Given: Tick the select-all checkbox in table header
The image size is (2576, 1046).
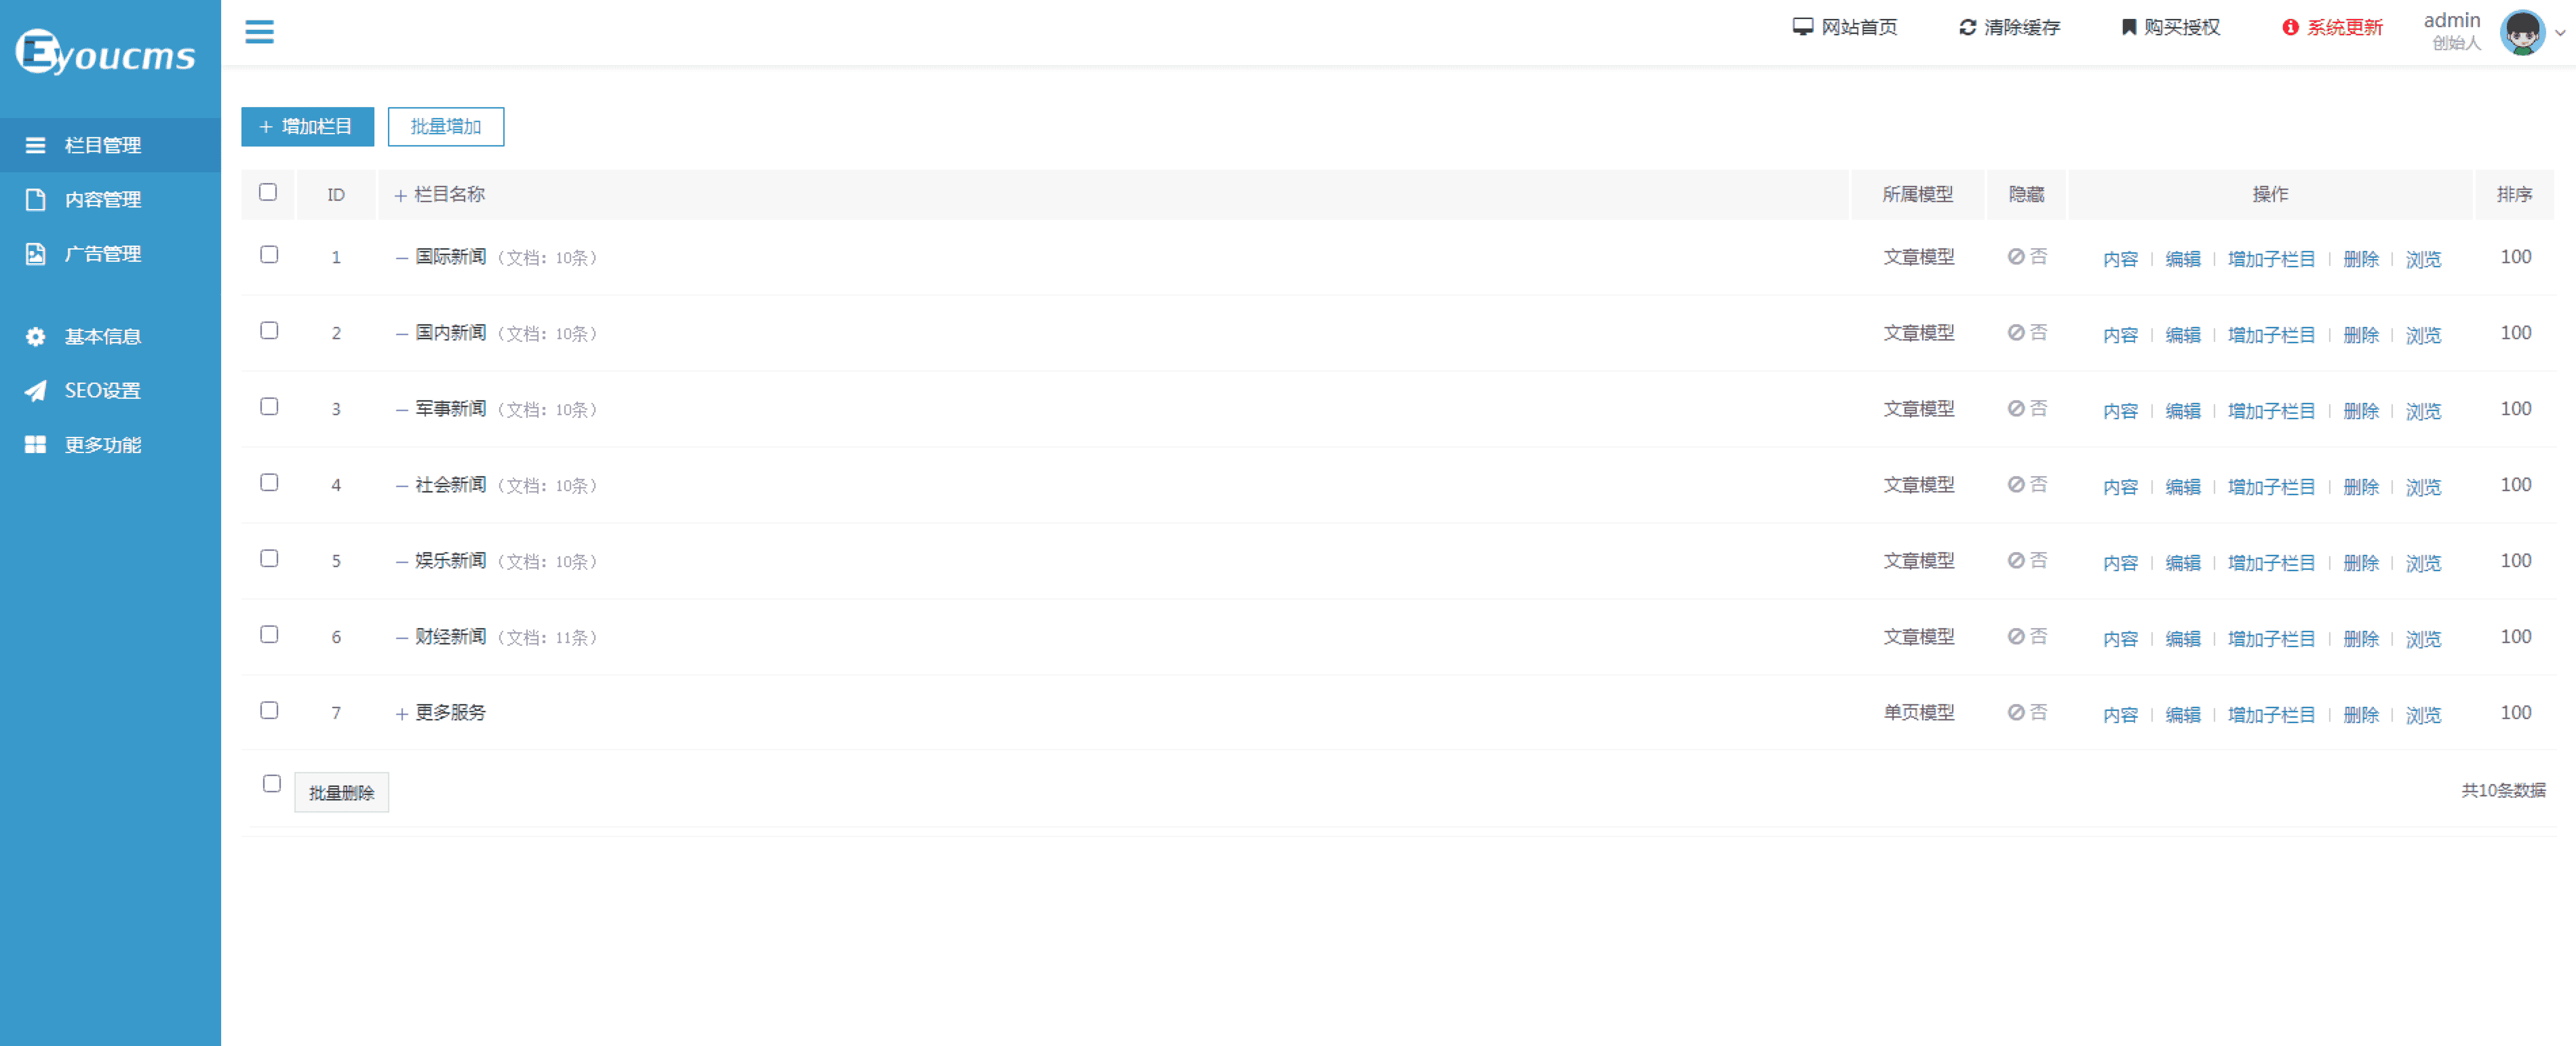Looking at the screenshot, I should click(268, 192).
